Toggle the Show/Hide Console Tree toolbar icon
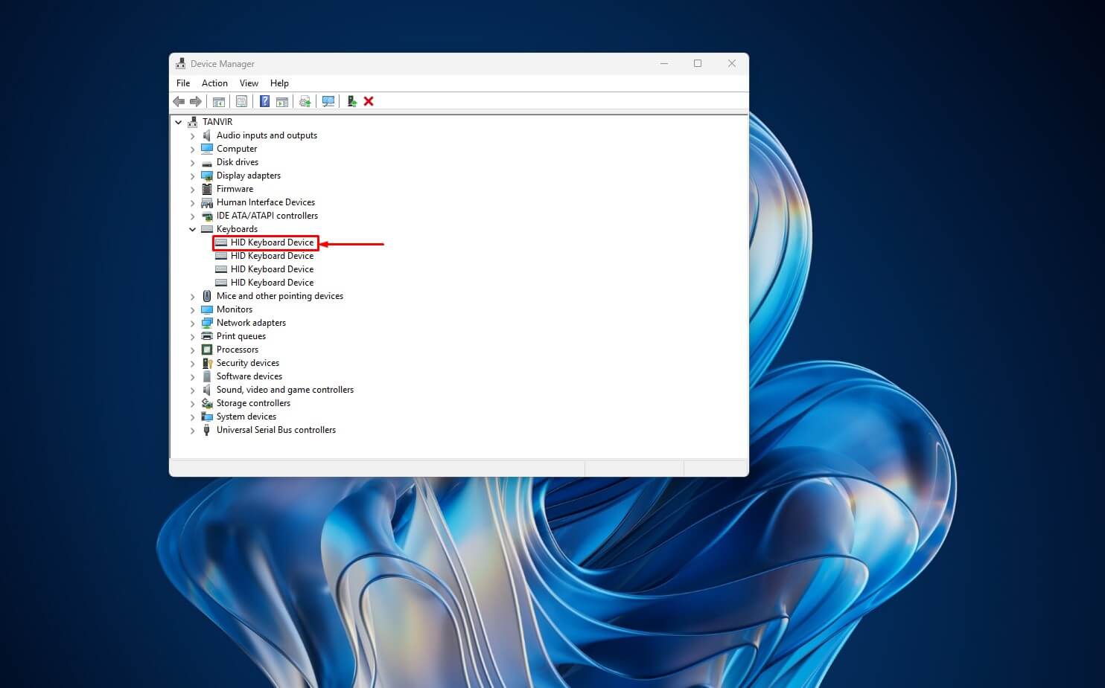Viewport: 1105px width, 688px height. pyautogui.click(x=219, y=101)
